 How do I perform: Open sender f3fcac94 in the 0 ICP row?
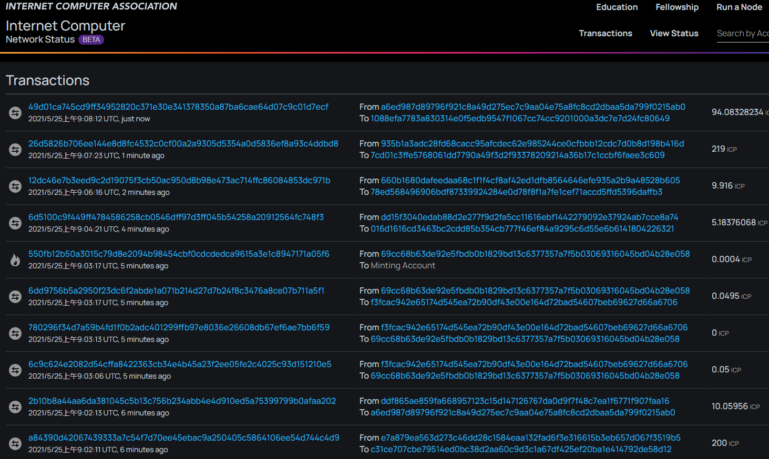coord(534,327)
